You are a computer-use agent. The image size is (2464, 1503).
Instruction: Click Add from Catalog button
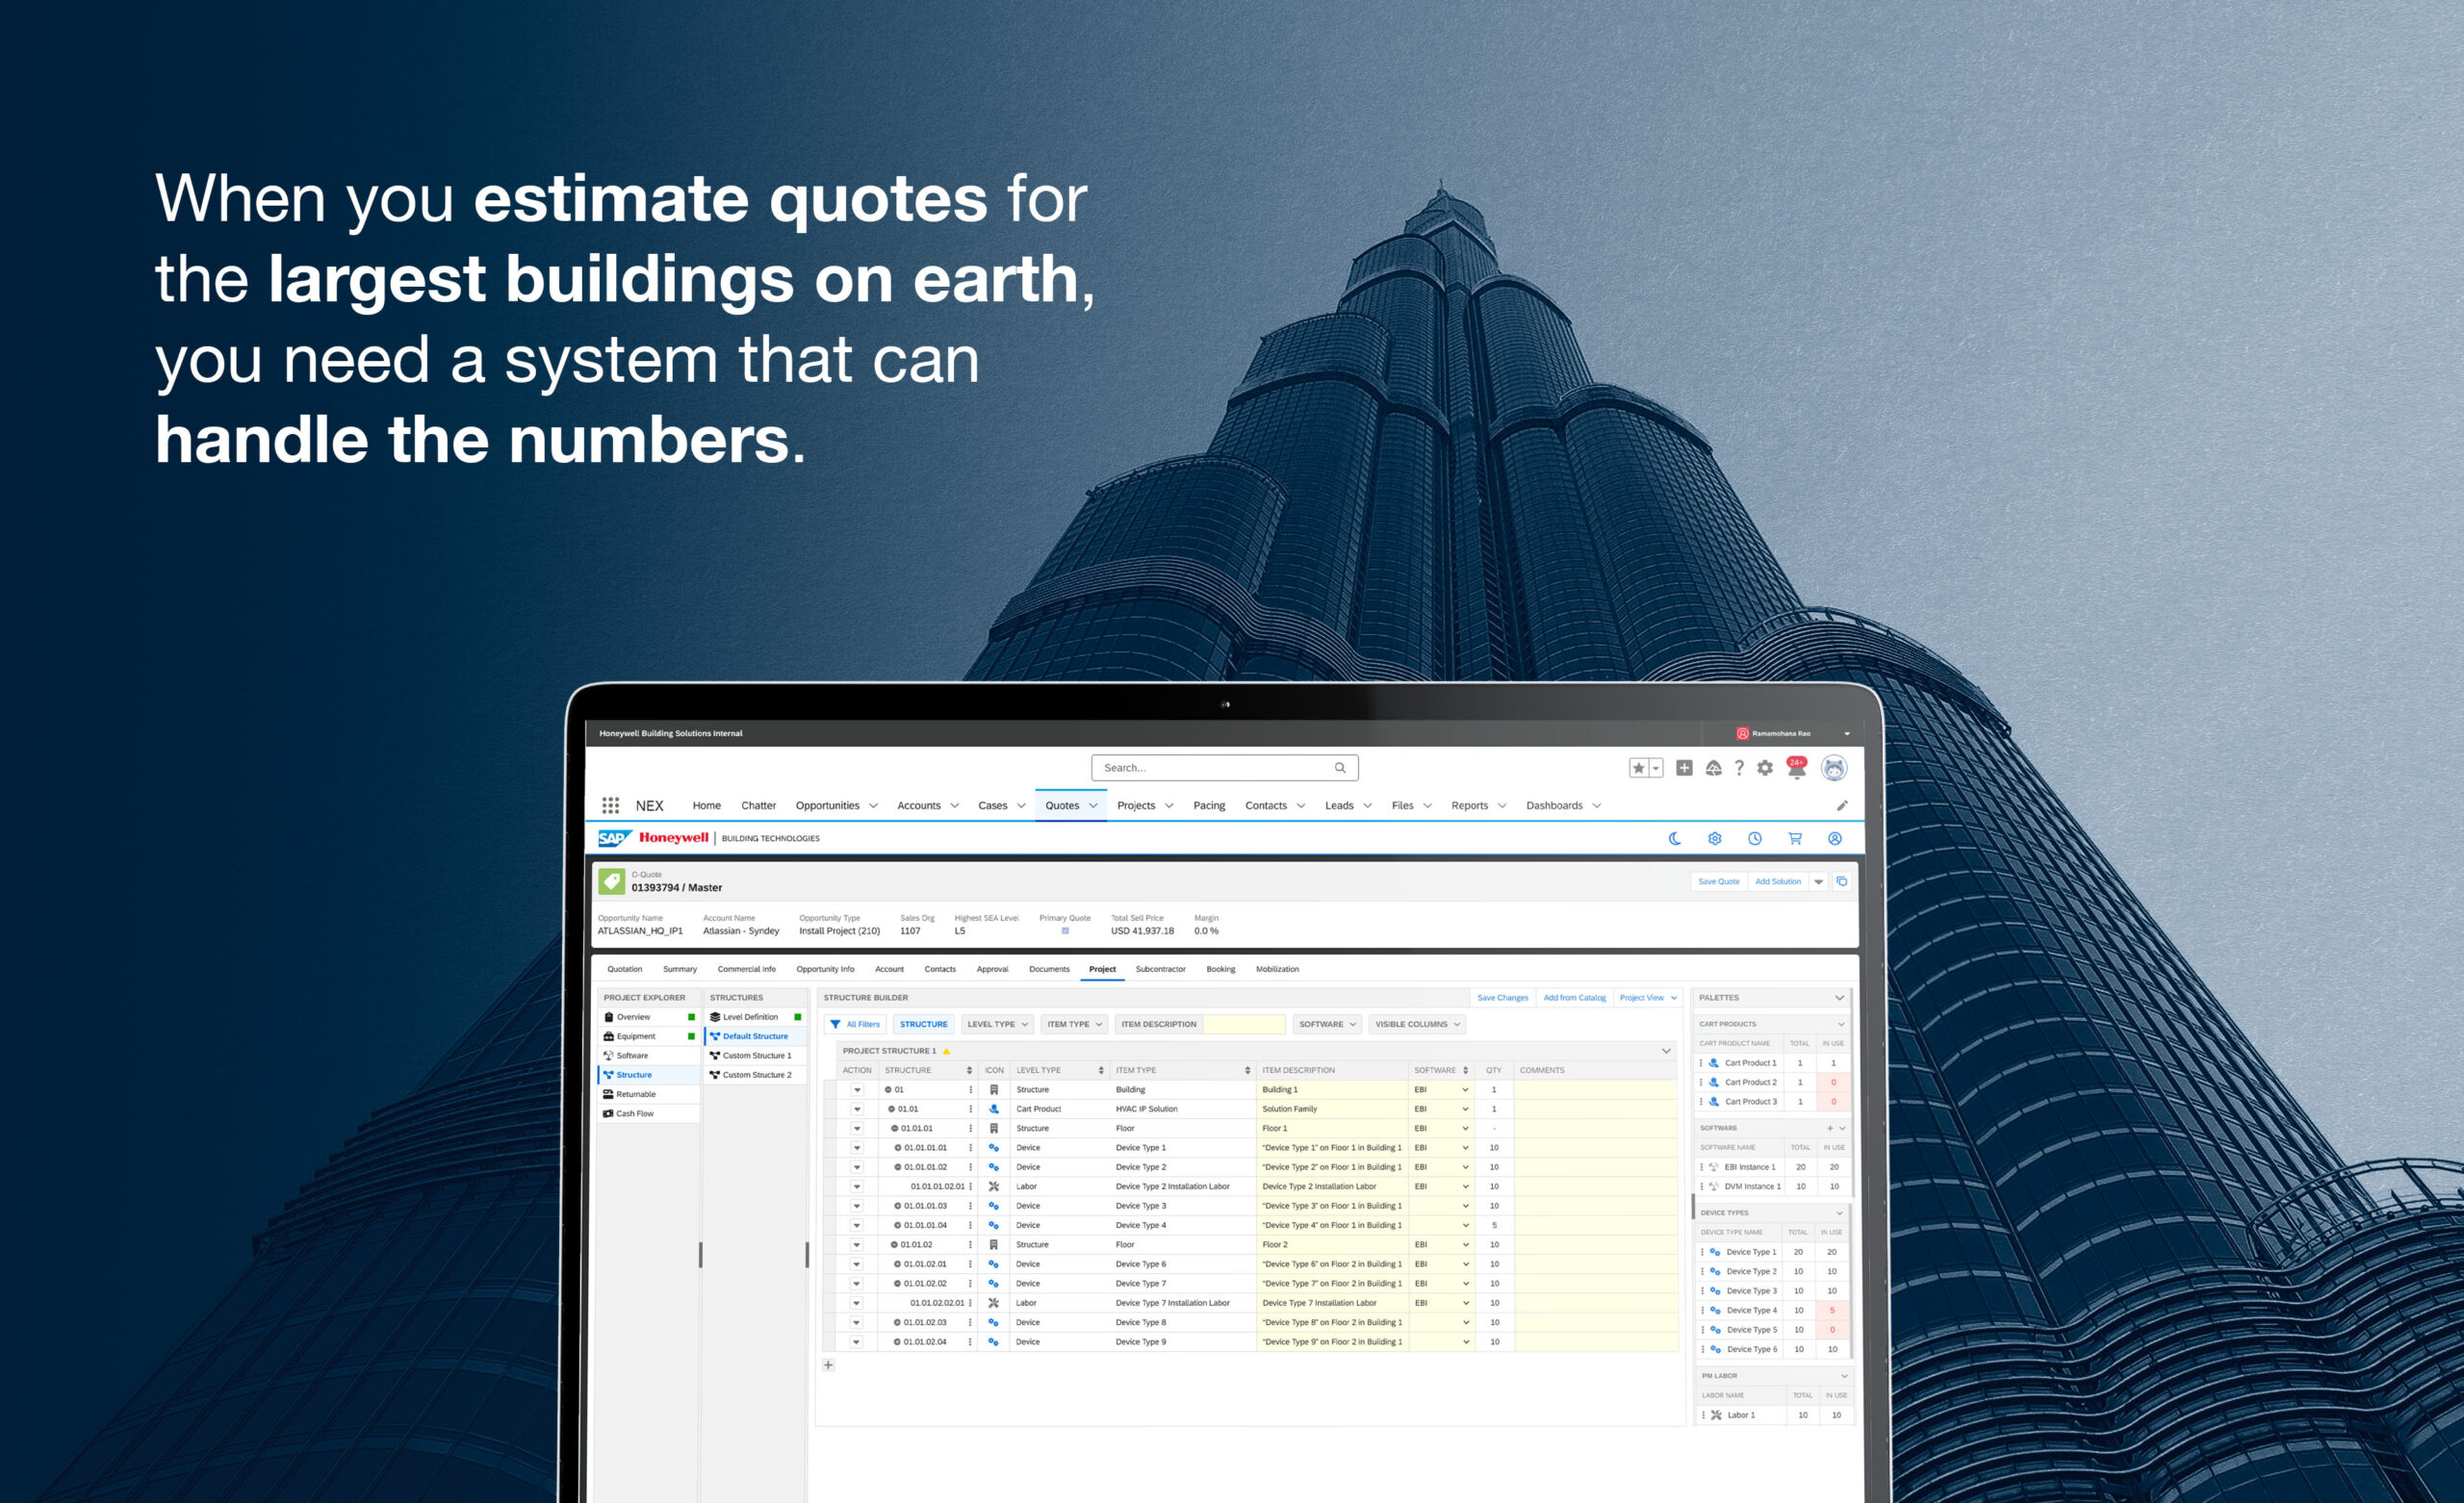pyautogui.click(x=1574, y=997)
